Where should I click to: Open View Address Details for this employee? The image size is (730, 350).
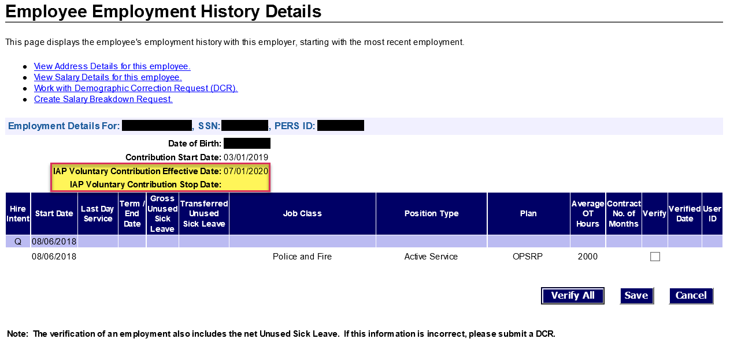112,66
